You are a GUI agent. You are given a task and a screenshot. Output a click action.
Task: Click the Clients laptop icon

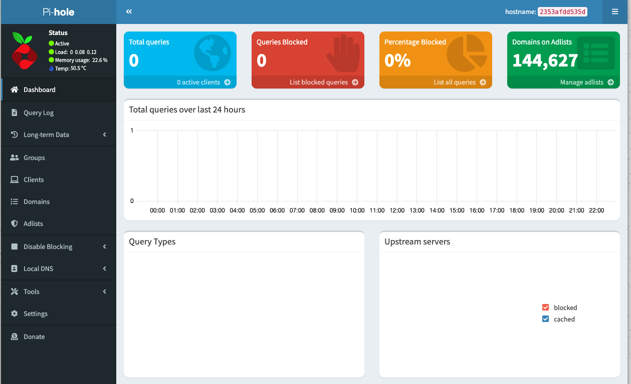tap(14, 179)
